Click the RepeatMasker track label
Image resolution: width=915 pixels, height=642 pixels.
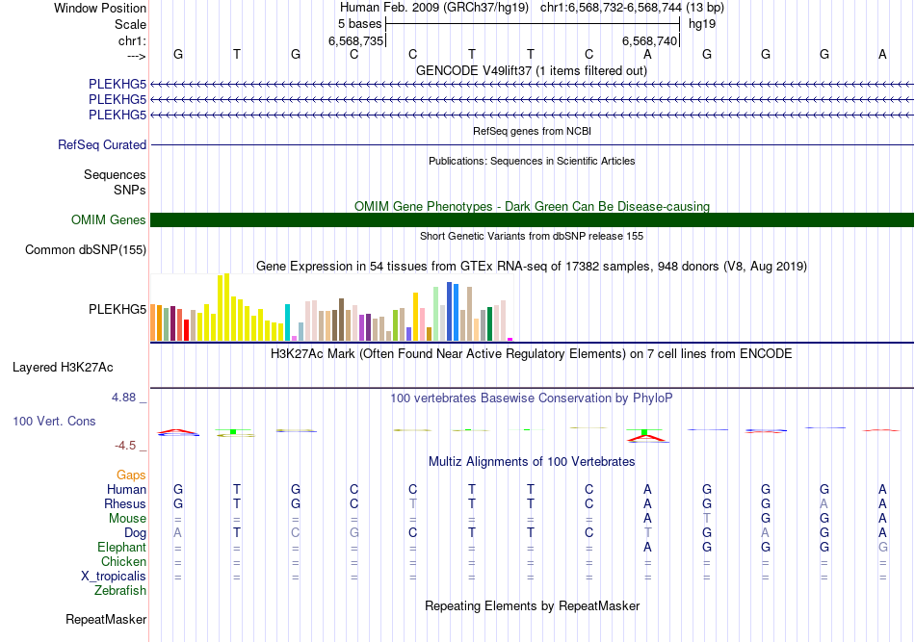point(106,619)
